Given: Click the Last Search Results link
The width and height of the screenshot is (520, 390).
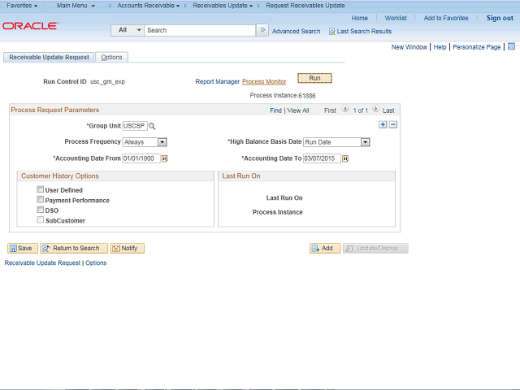Looking at the screenshot, I should pyautogui.click(x=364, y=32).
